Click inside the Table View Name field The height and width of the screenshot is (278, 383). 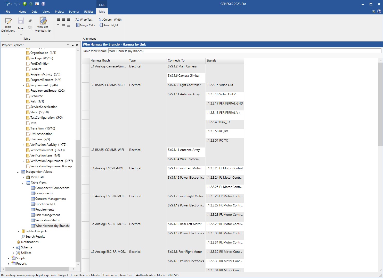(x=181, y=51)
